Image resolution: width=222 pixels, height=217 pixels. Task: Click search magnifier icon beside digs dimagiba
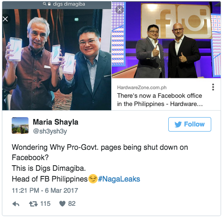[x=44, y=4]
